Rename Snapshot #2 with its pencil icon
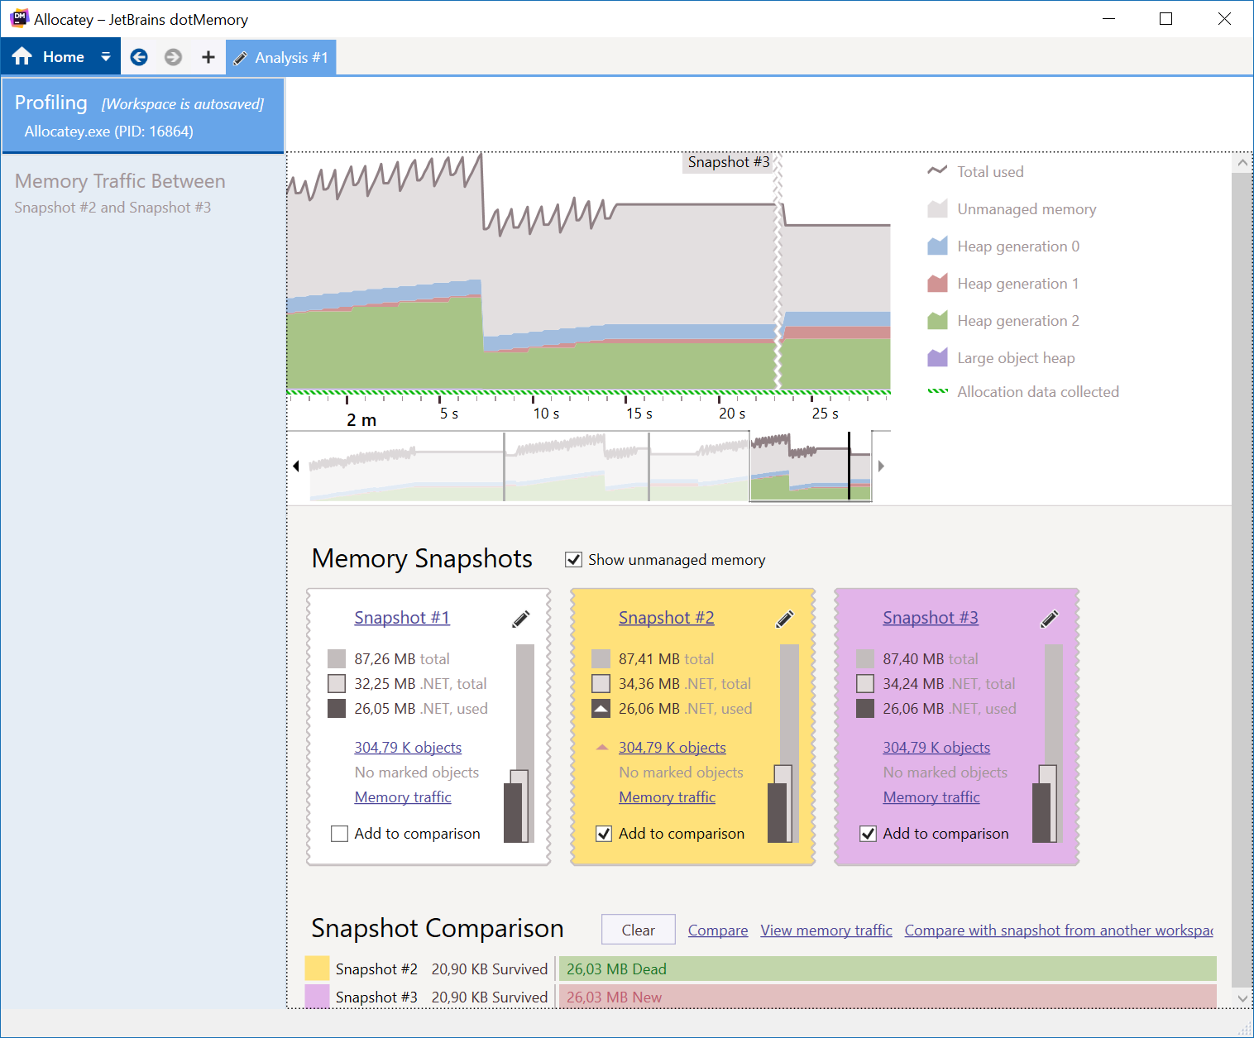The width and height of the screenshot is (1254, 1038). pos(785,619)
